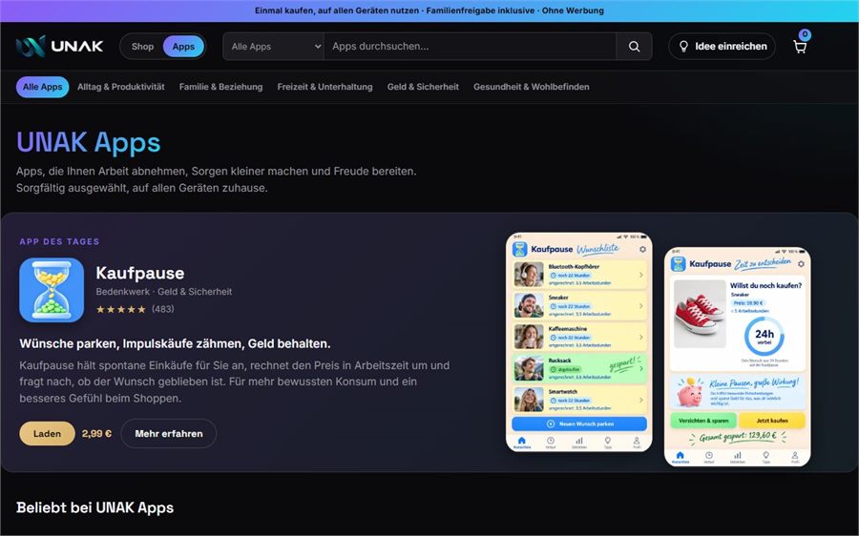This screenshot has width=859, height=536.
Task: Open the Alle Apps category dropdown
Action: pyautogui.click(x=273, y=47)
